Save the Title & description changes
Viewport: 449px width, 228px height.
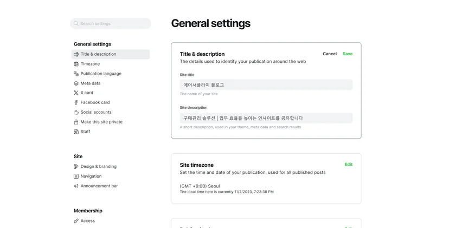(x=348, y=54)
